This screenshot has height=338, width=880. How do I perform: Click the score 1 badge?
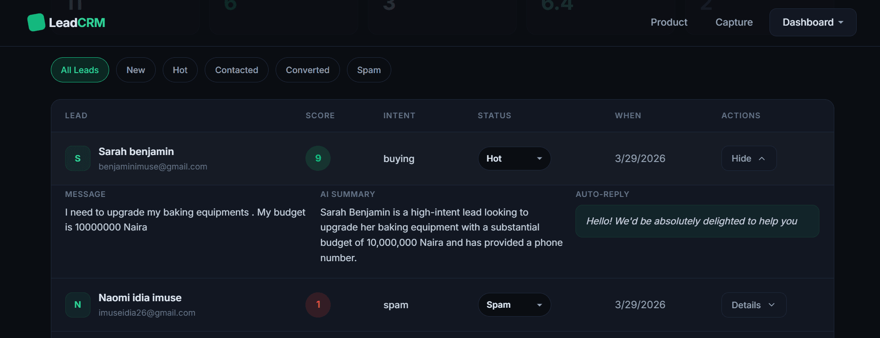point(318,304)
